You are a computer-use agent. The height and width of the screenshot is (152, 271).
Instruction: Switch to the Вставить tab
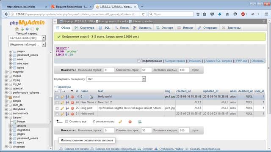click(x=142, y=28)
